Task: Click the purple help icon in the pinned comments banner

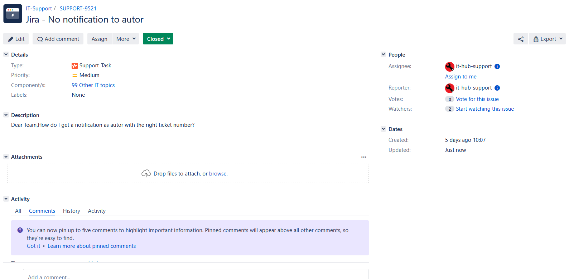Action: [x=20, y=230]
